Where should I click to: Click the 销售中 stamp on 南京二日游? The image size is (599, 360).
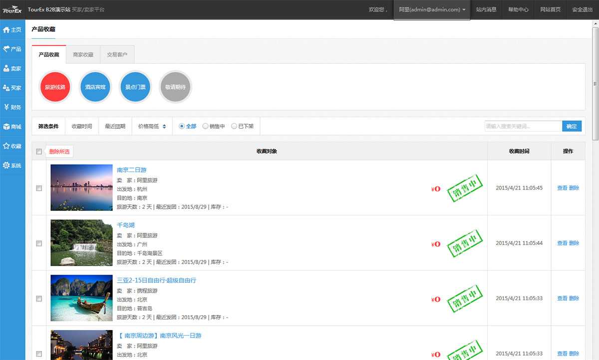point(465,188)
